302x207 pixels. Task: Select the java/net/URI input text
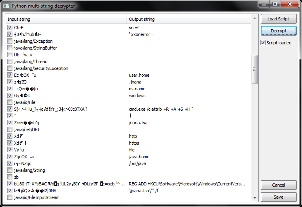(x=26, y=129)
